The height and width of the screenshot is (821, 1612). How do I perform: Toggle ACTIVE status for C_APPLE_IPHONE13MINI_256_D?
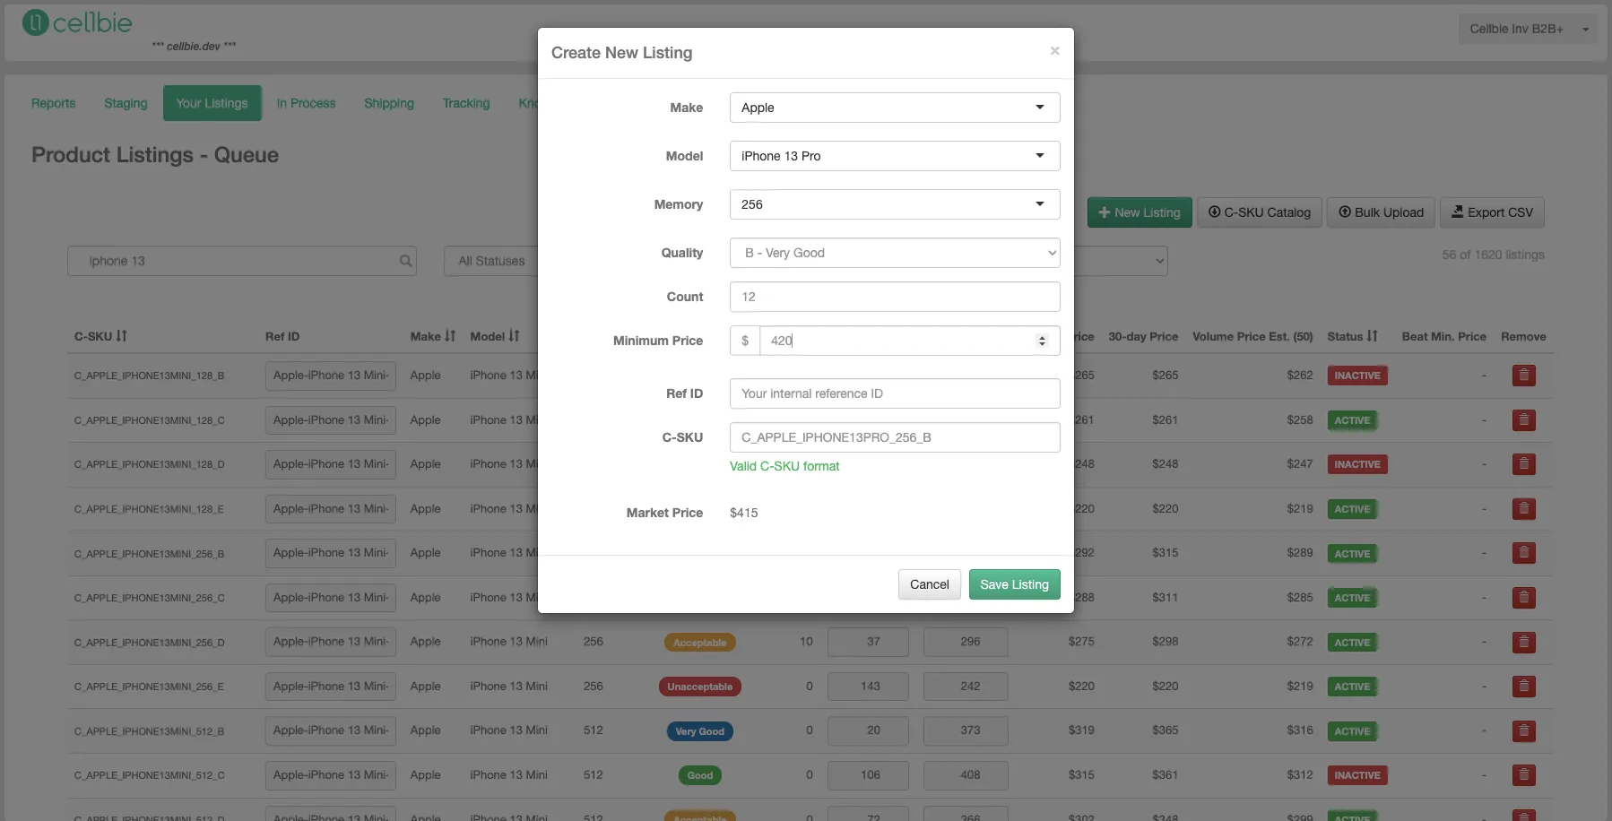pyautogui.click(x=1352, y=643)
